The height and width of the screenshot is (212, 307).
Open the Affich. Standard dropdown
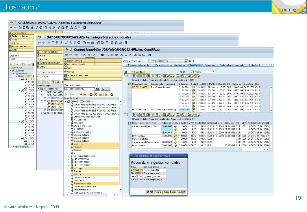tap(213, 72)
